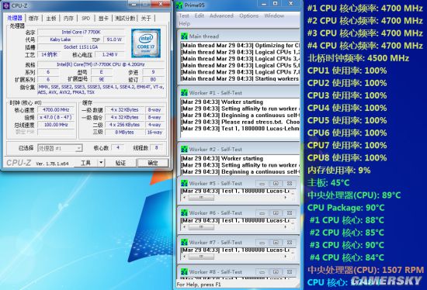This screenshot has height=290, width=427.
Task: Switch to the SPD tab in CPU-Z
Action: click(85, 19)
